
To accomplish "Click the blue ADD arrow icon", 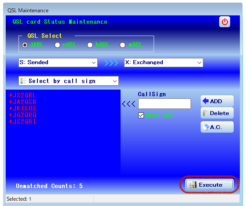I will (x=206, y=101).
